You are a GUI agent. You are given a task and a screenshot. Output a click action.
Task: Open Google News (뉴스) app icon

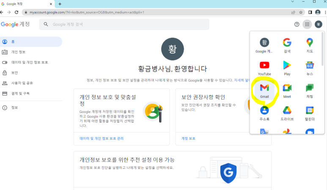tap(310, 68)
